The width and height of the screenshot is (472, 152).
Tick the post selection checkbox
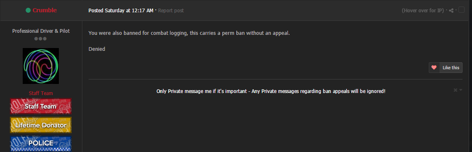pos(461,10)
